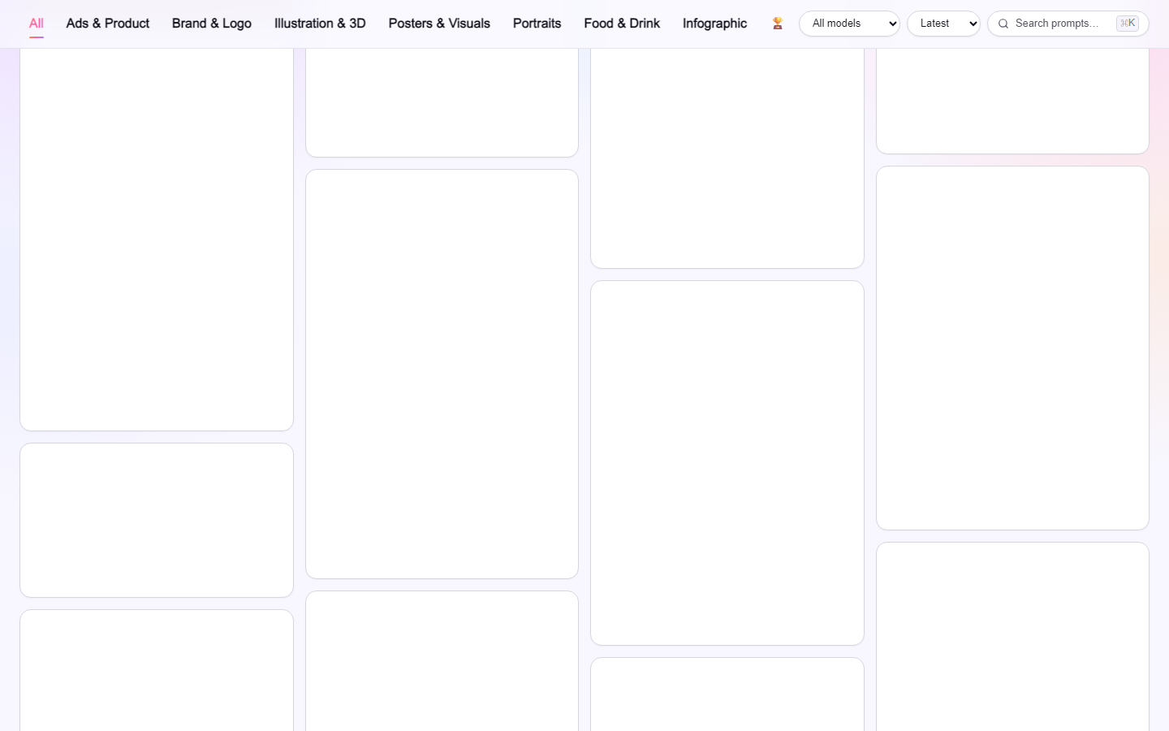Choose the Infographic tab
Viewport: 1169px width, 731px height.
(714, 24)
